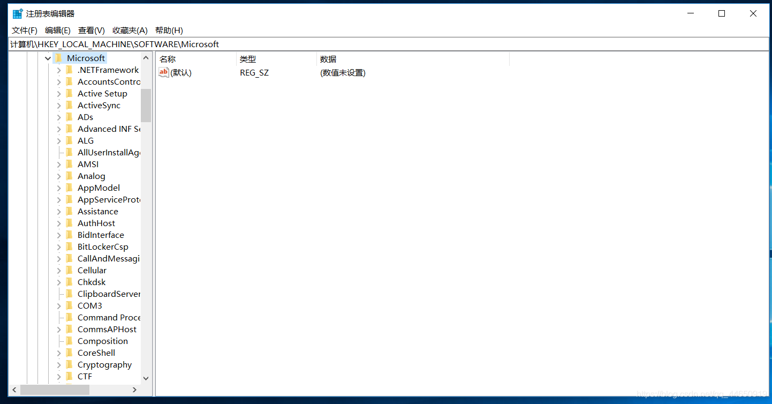
Task: Select the BidInterface key
Action: pos(101,235)
